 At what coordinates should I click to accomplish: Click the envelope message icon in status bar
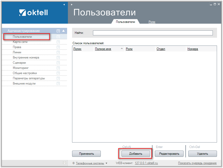[x=64, y=163]
